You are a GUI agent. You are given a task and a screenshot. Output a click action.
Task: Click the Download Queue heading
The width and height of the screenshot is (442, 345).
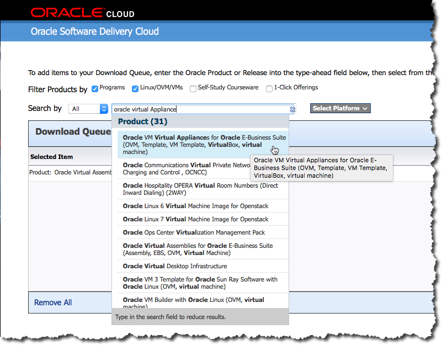coord(73,131)
